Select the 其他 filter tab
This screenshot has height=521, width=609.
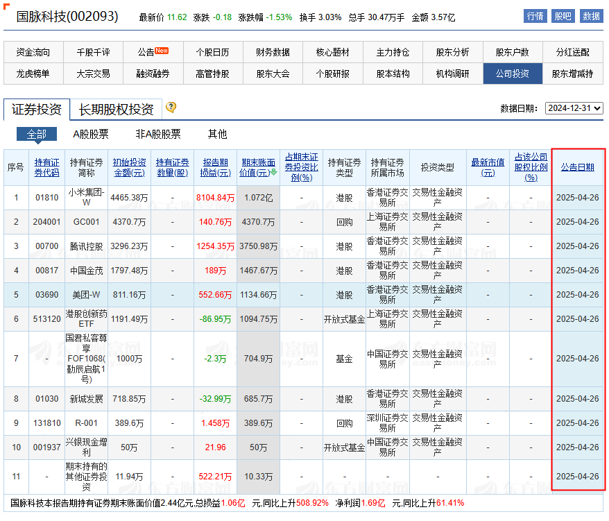(218, 135)
